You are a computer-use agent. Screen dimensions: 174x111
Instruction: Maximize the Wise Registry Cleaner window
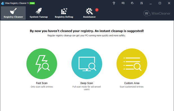pyautogui.click(x=160, y=3)
